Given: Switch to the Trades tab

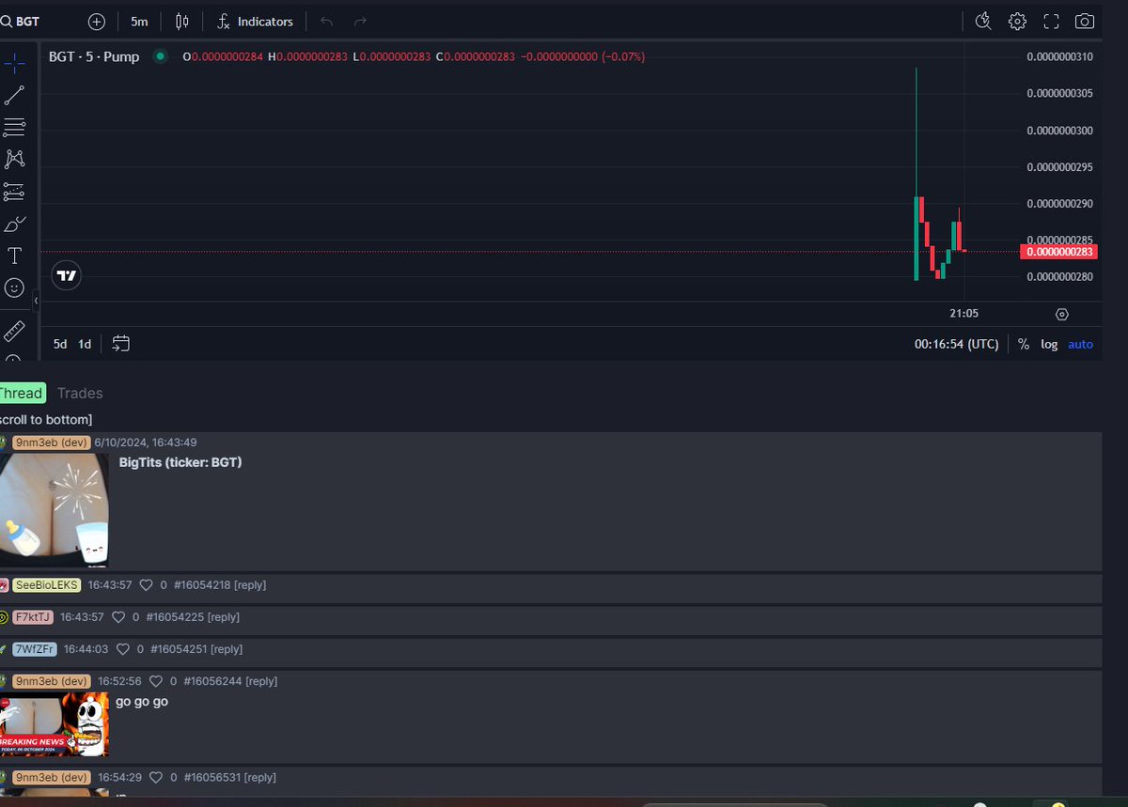Looking at the screenshot, I should click(80, 393).
